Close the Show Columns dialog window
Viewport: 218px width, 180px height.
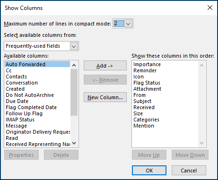point(210,8)
